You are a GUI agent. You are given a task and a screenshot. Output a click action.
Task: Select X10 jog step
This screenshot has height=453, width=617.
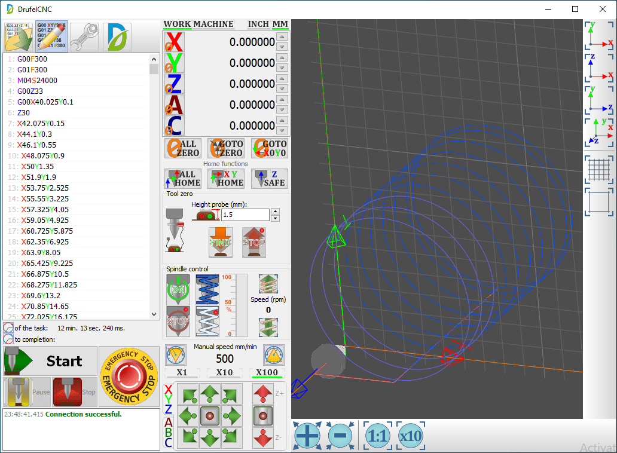click(x=224, y=372)
